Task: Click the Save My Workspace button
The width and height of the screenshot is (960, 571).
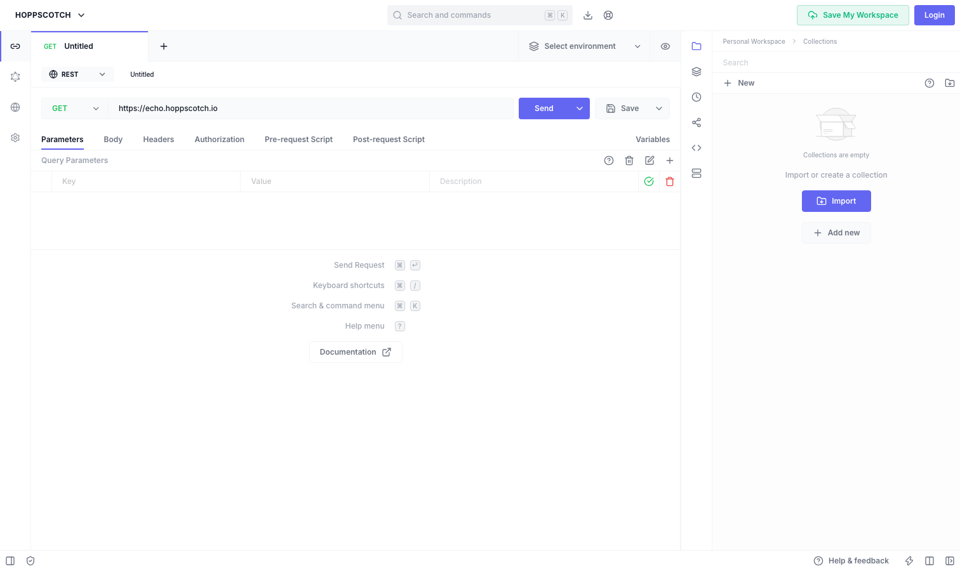Action: click(x=853, y=15)
